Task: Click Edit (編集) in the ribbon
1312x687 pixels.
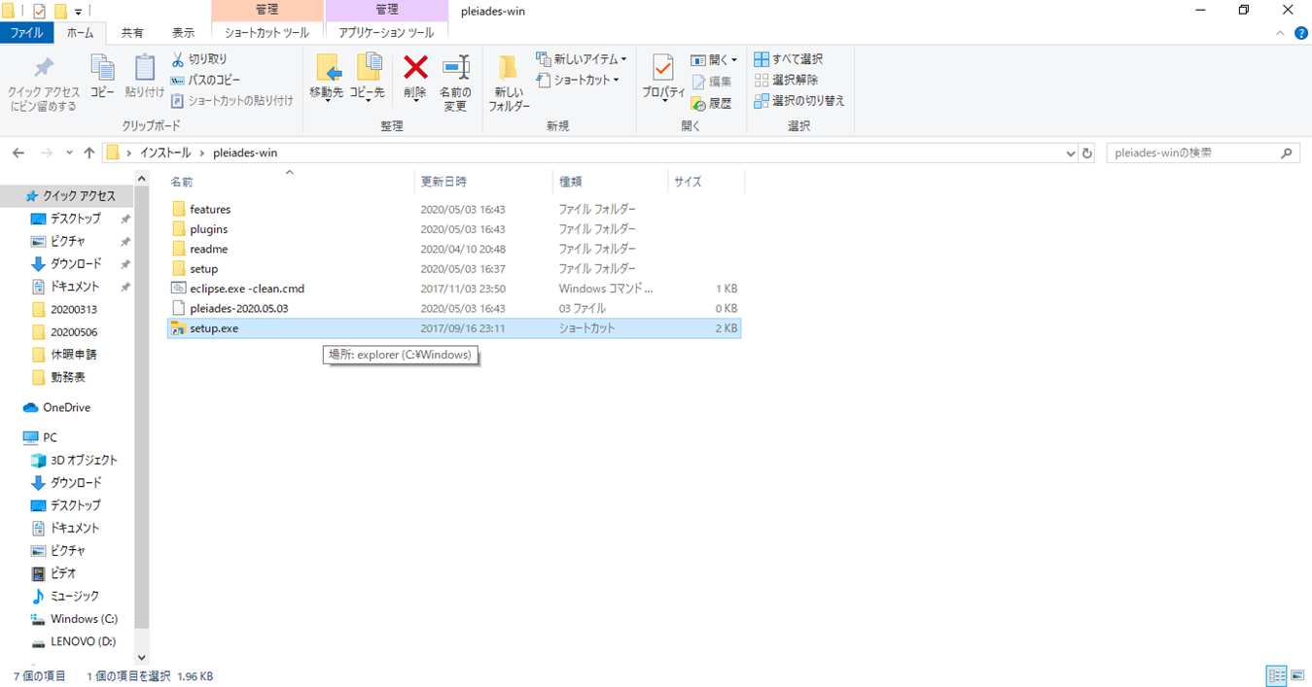Action: (712, 82)
